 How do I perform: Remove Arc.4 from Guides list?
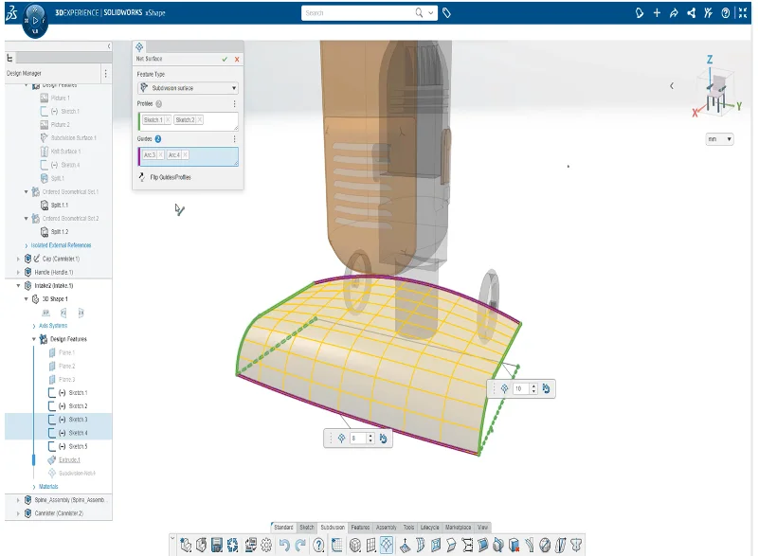tap(186, 154)
